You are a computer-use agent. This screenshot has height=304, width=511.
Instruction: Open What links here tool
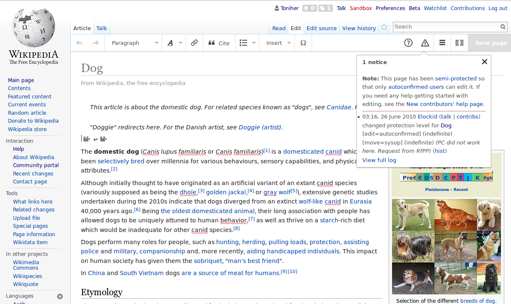click(33, 201)
